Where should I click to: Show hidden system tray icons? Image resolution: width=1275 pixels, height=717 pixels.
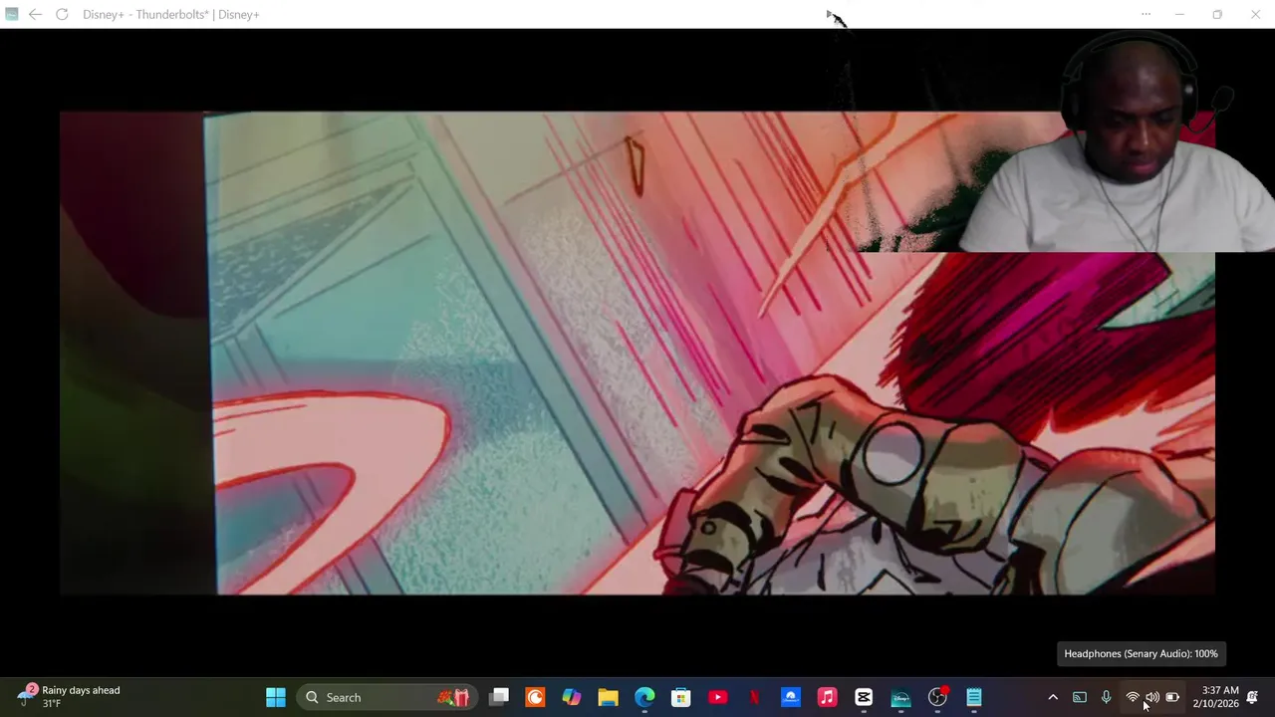pyautogui.click(x=1053, y=697)
